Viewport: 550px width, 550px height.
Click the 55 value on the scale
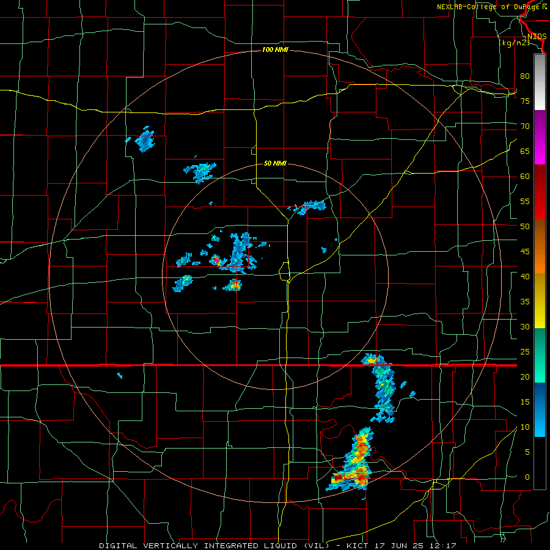click(525, 201)
